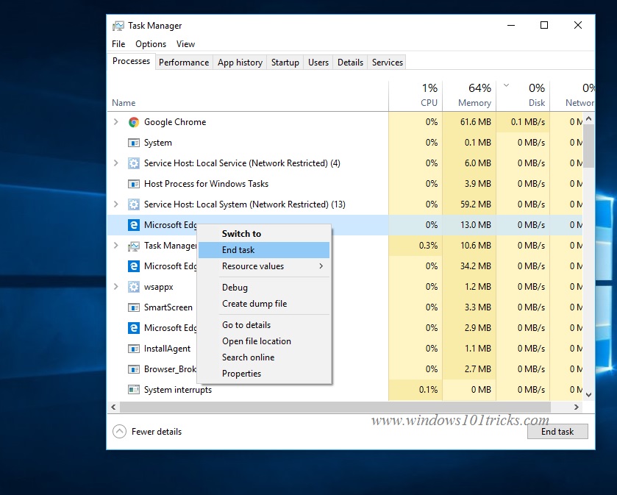617x495 pixels.
Task: Select 'Search online' in the context menu
Action: [x=247, y=357]
